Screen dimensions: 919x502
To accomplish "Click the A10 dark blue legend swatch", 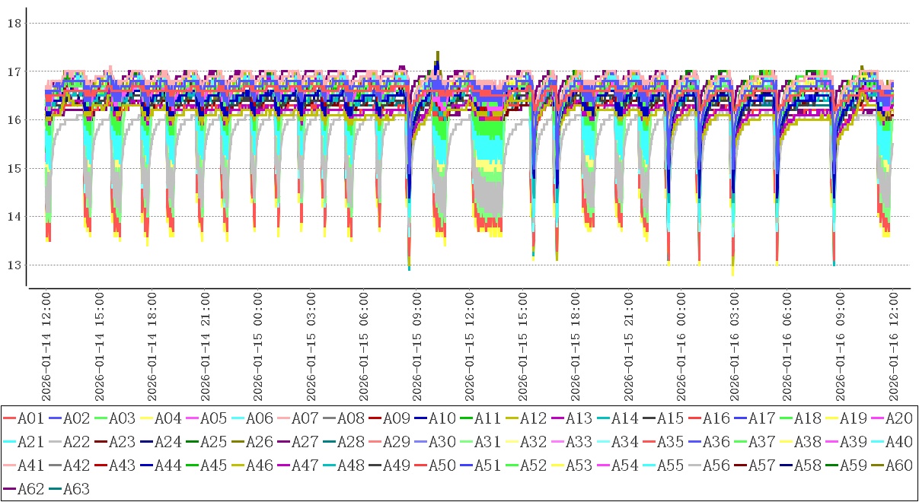I will click(420, 418).
